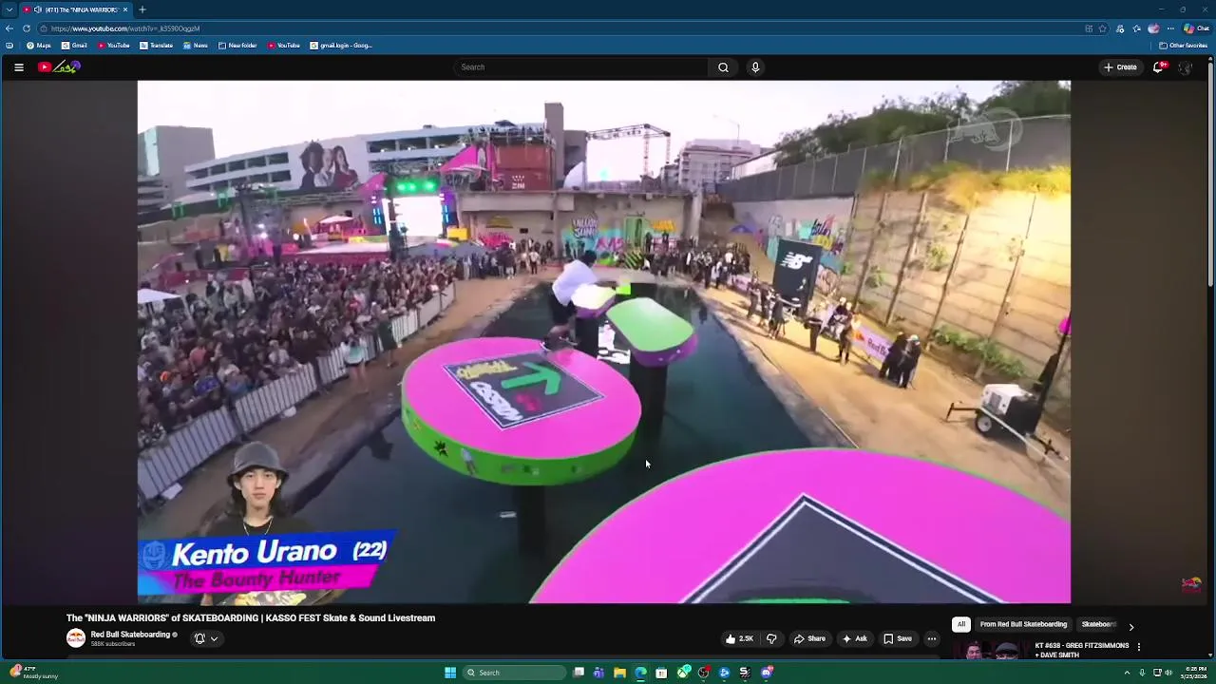Screen dimensions: 1216x684
Task: Open YouTube notifications bell
Action: pos(1158,67)
